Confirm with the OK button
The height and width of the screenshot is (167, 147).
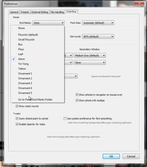pos(111,156)
